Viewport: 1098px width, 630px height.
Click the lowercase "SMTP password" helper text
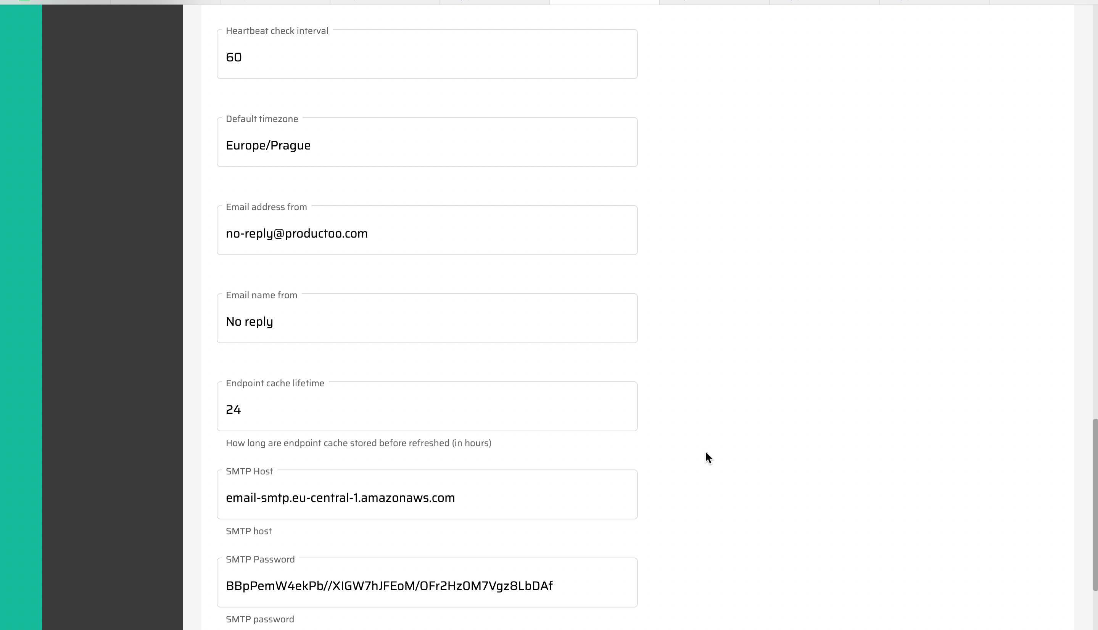pyautogui.click(x=260, y=619)
